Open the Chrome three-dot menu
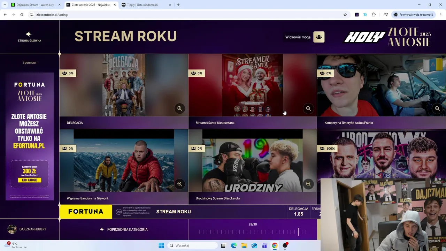The image size is (446, 251). coord(441,15)
